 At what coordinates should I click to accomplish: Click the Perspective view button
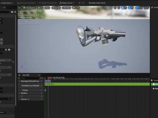point(29,8)
